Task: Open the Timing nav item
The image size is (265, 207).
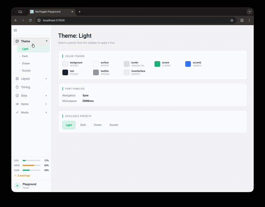Action: [x=31, y=87]
